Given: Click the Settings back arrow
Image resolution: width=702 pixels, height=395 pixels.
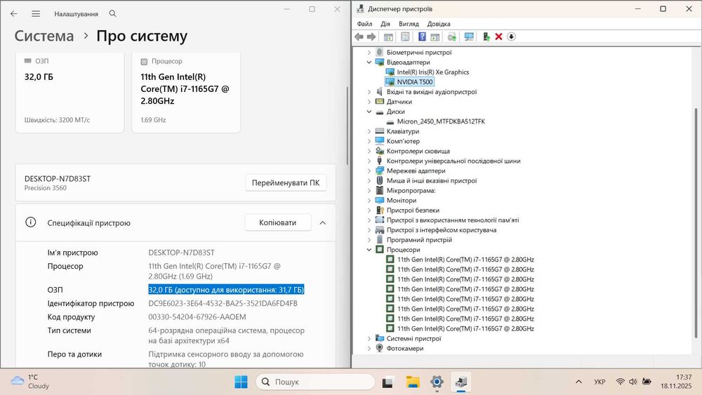Looking at the screenshot, I should 14,14.
